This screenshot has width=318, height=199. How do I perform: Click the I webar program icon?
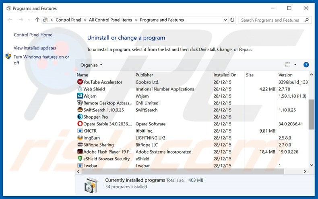(x=80, y=166)
